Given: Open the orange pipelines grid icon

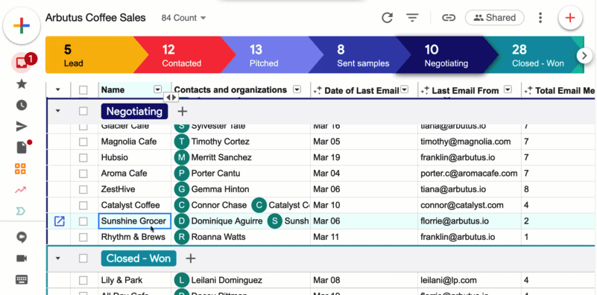Looking at the screenshot, I should click(x=21, y=168).
